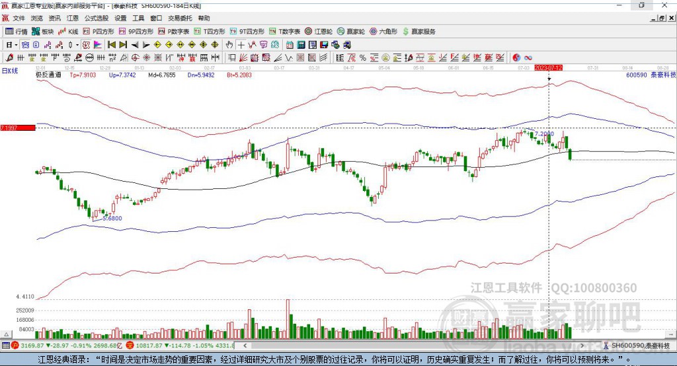
Task: Click the Tp=7.9103 indicator value
Action: 83,75
